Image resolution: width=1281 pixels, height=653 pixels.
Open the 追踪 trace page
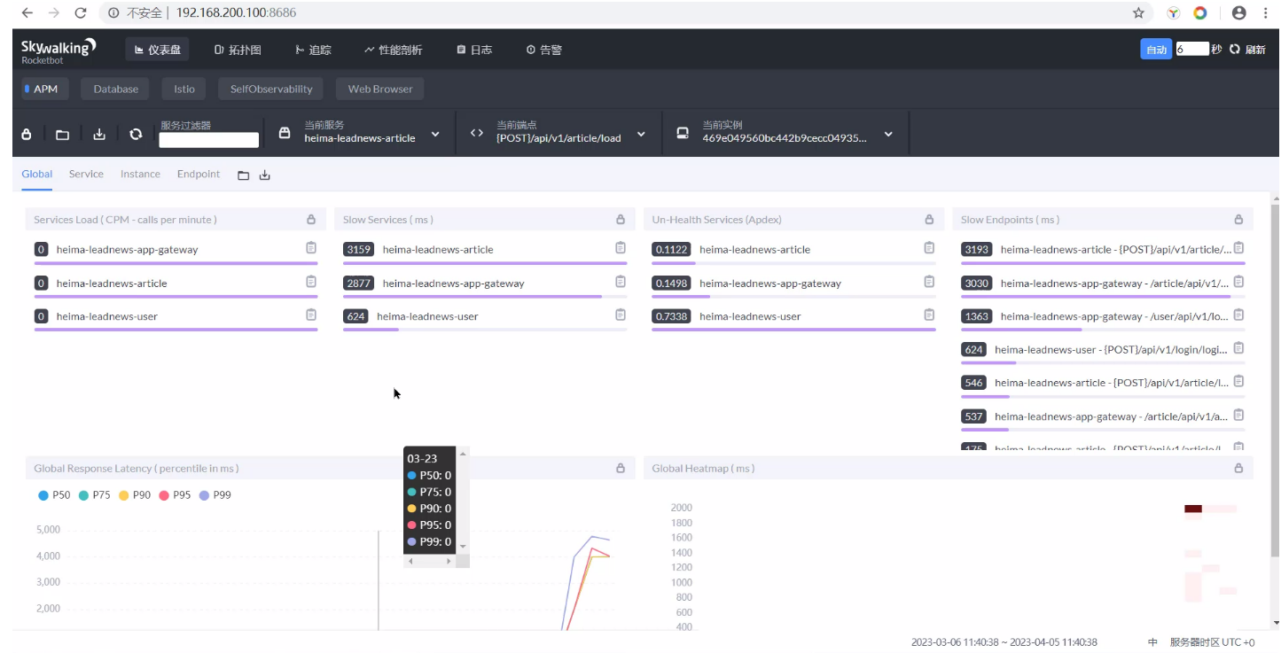point(312,51)
